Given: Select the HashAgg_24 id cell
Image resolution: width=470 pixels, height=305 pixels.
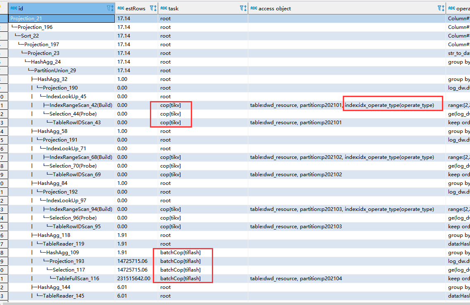Looking at the screenshot, I should 46,62.
